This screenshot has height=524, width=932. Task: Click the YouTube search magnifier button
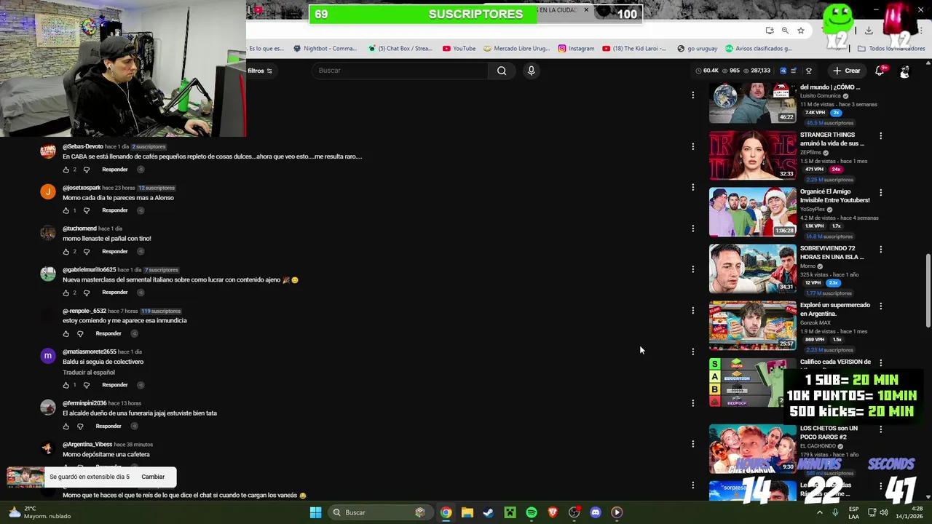(502, 71)
